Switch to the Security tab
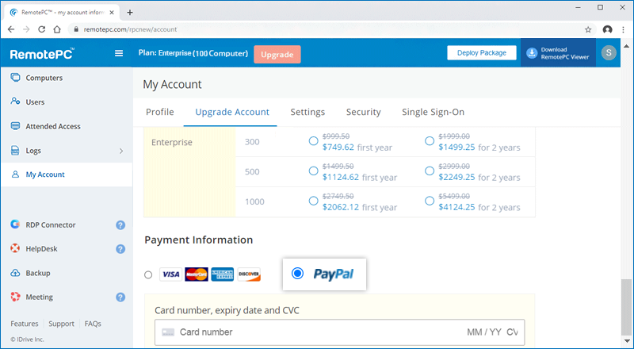This screenshot has height=349, width=634. 364,112
